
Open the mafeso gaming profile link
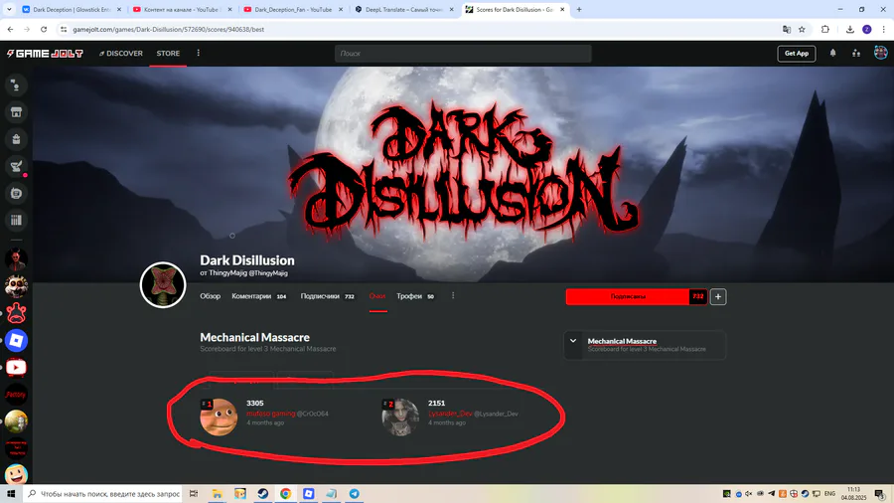271,414
